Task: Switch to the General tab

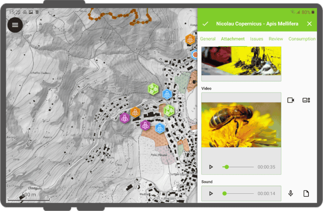Action: click(208, 39)
